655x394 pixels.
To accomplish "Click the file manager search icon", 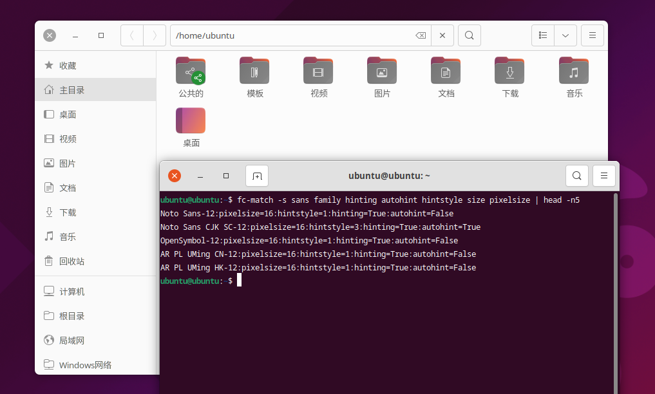I will (x=470, y=35).
